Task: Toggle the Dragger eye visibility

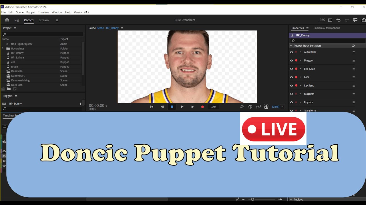Action: click(291, 60)
